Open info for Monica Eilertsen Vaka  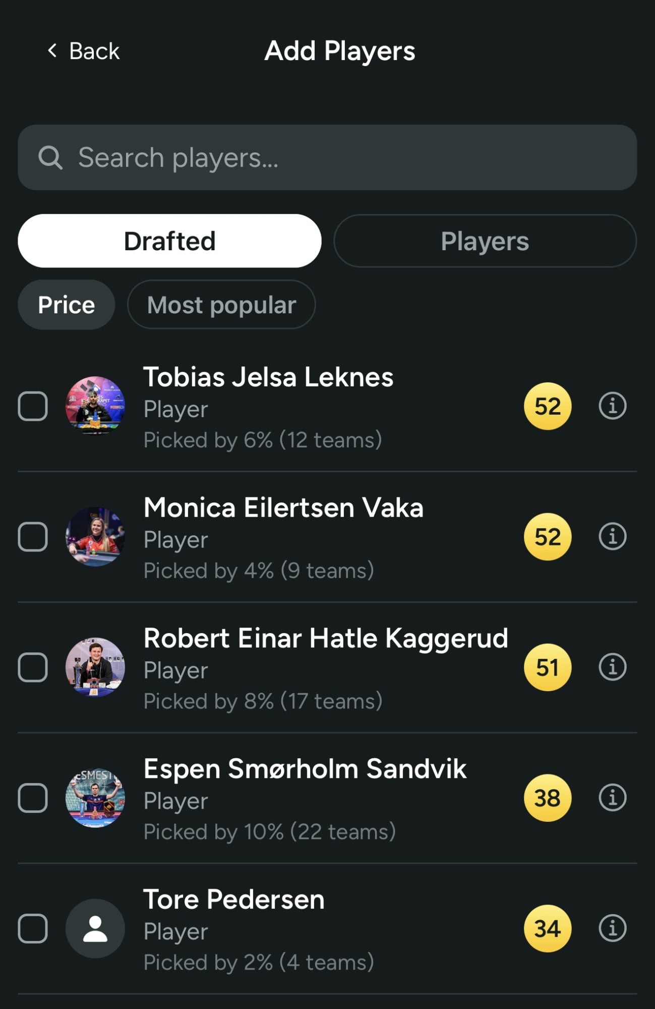(612, 536)
